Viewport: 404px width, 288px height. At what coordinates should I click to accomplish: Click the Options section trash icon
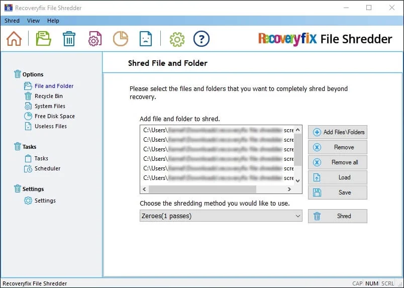(17, 74)
